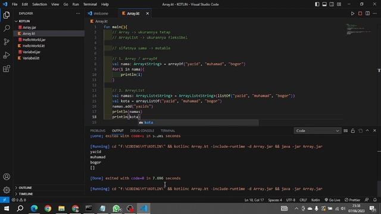Switch to the Welcome tab
381x214 pixels.
101,14
